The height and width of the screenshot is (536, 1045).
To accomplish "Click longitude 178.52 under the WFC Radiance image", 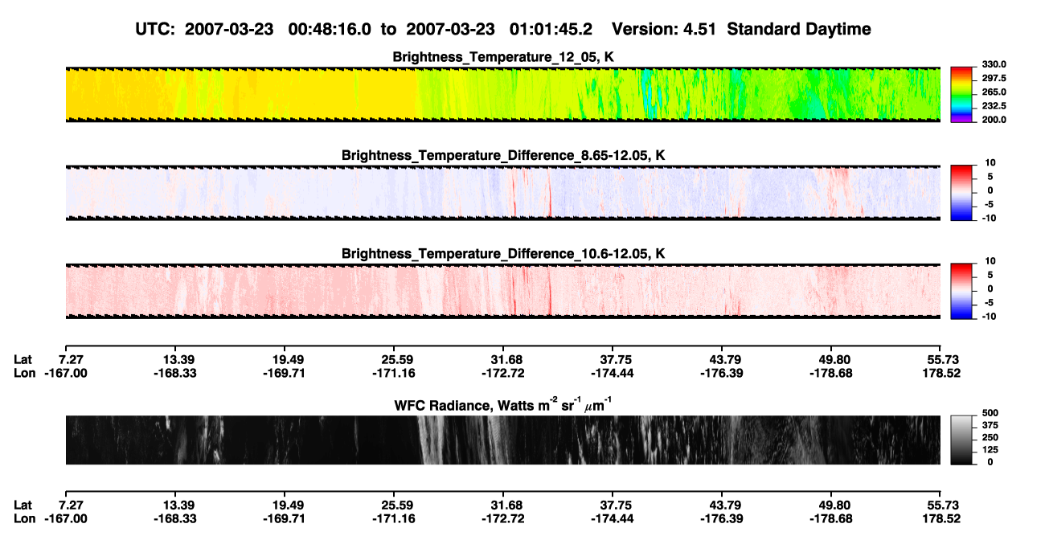I will [941, 519].
